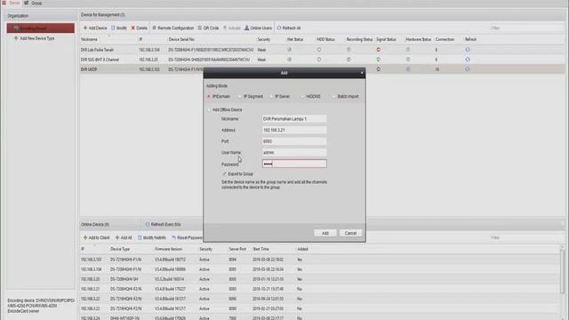The height and width of the screenshot is (320, 569).
Task: Click the User Name field containing admin
Action: [294, 152]
